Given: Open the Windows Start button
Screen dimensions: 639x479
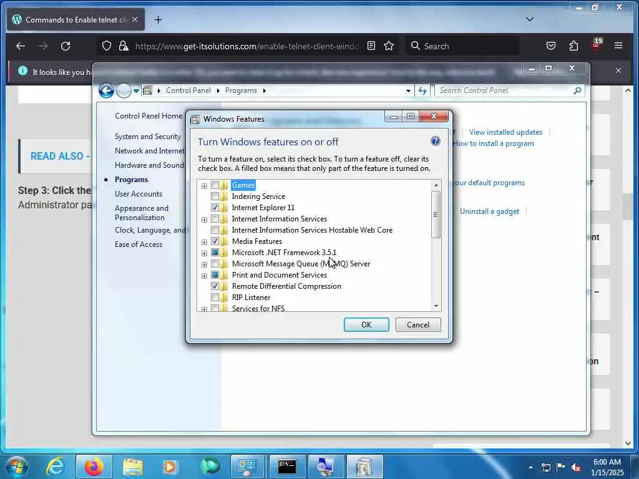Looking at the screenshot, I should (17, 467).
